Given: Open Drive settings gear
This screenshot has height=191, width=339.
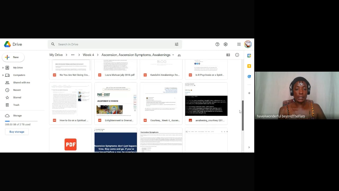Looking at the screenshot, I should 226,44.
